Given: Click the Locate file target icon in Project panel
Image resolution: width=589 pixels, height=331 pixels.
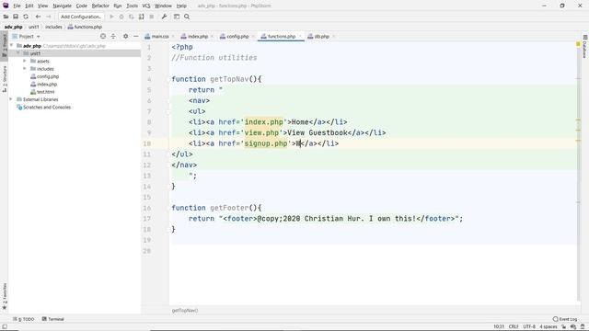Looking at the screenshot, I should [x=103, y=36].
